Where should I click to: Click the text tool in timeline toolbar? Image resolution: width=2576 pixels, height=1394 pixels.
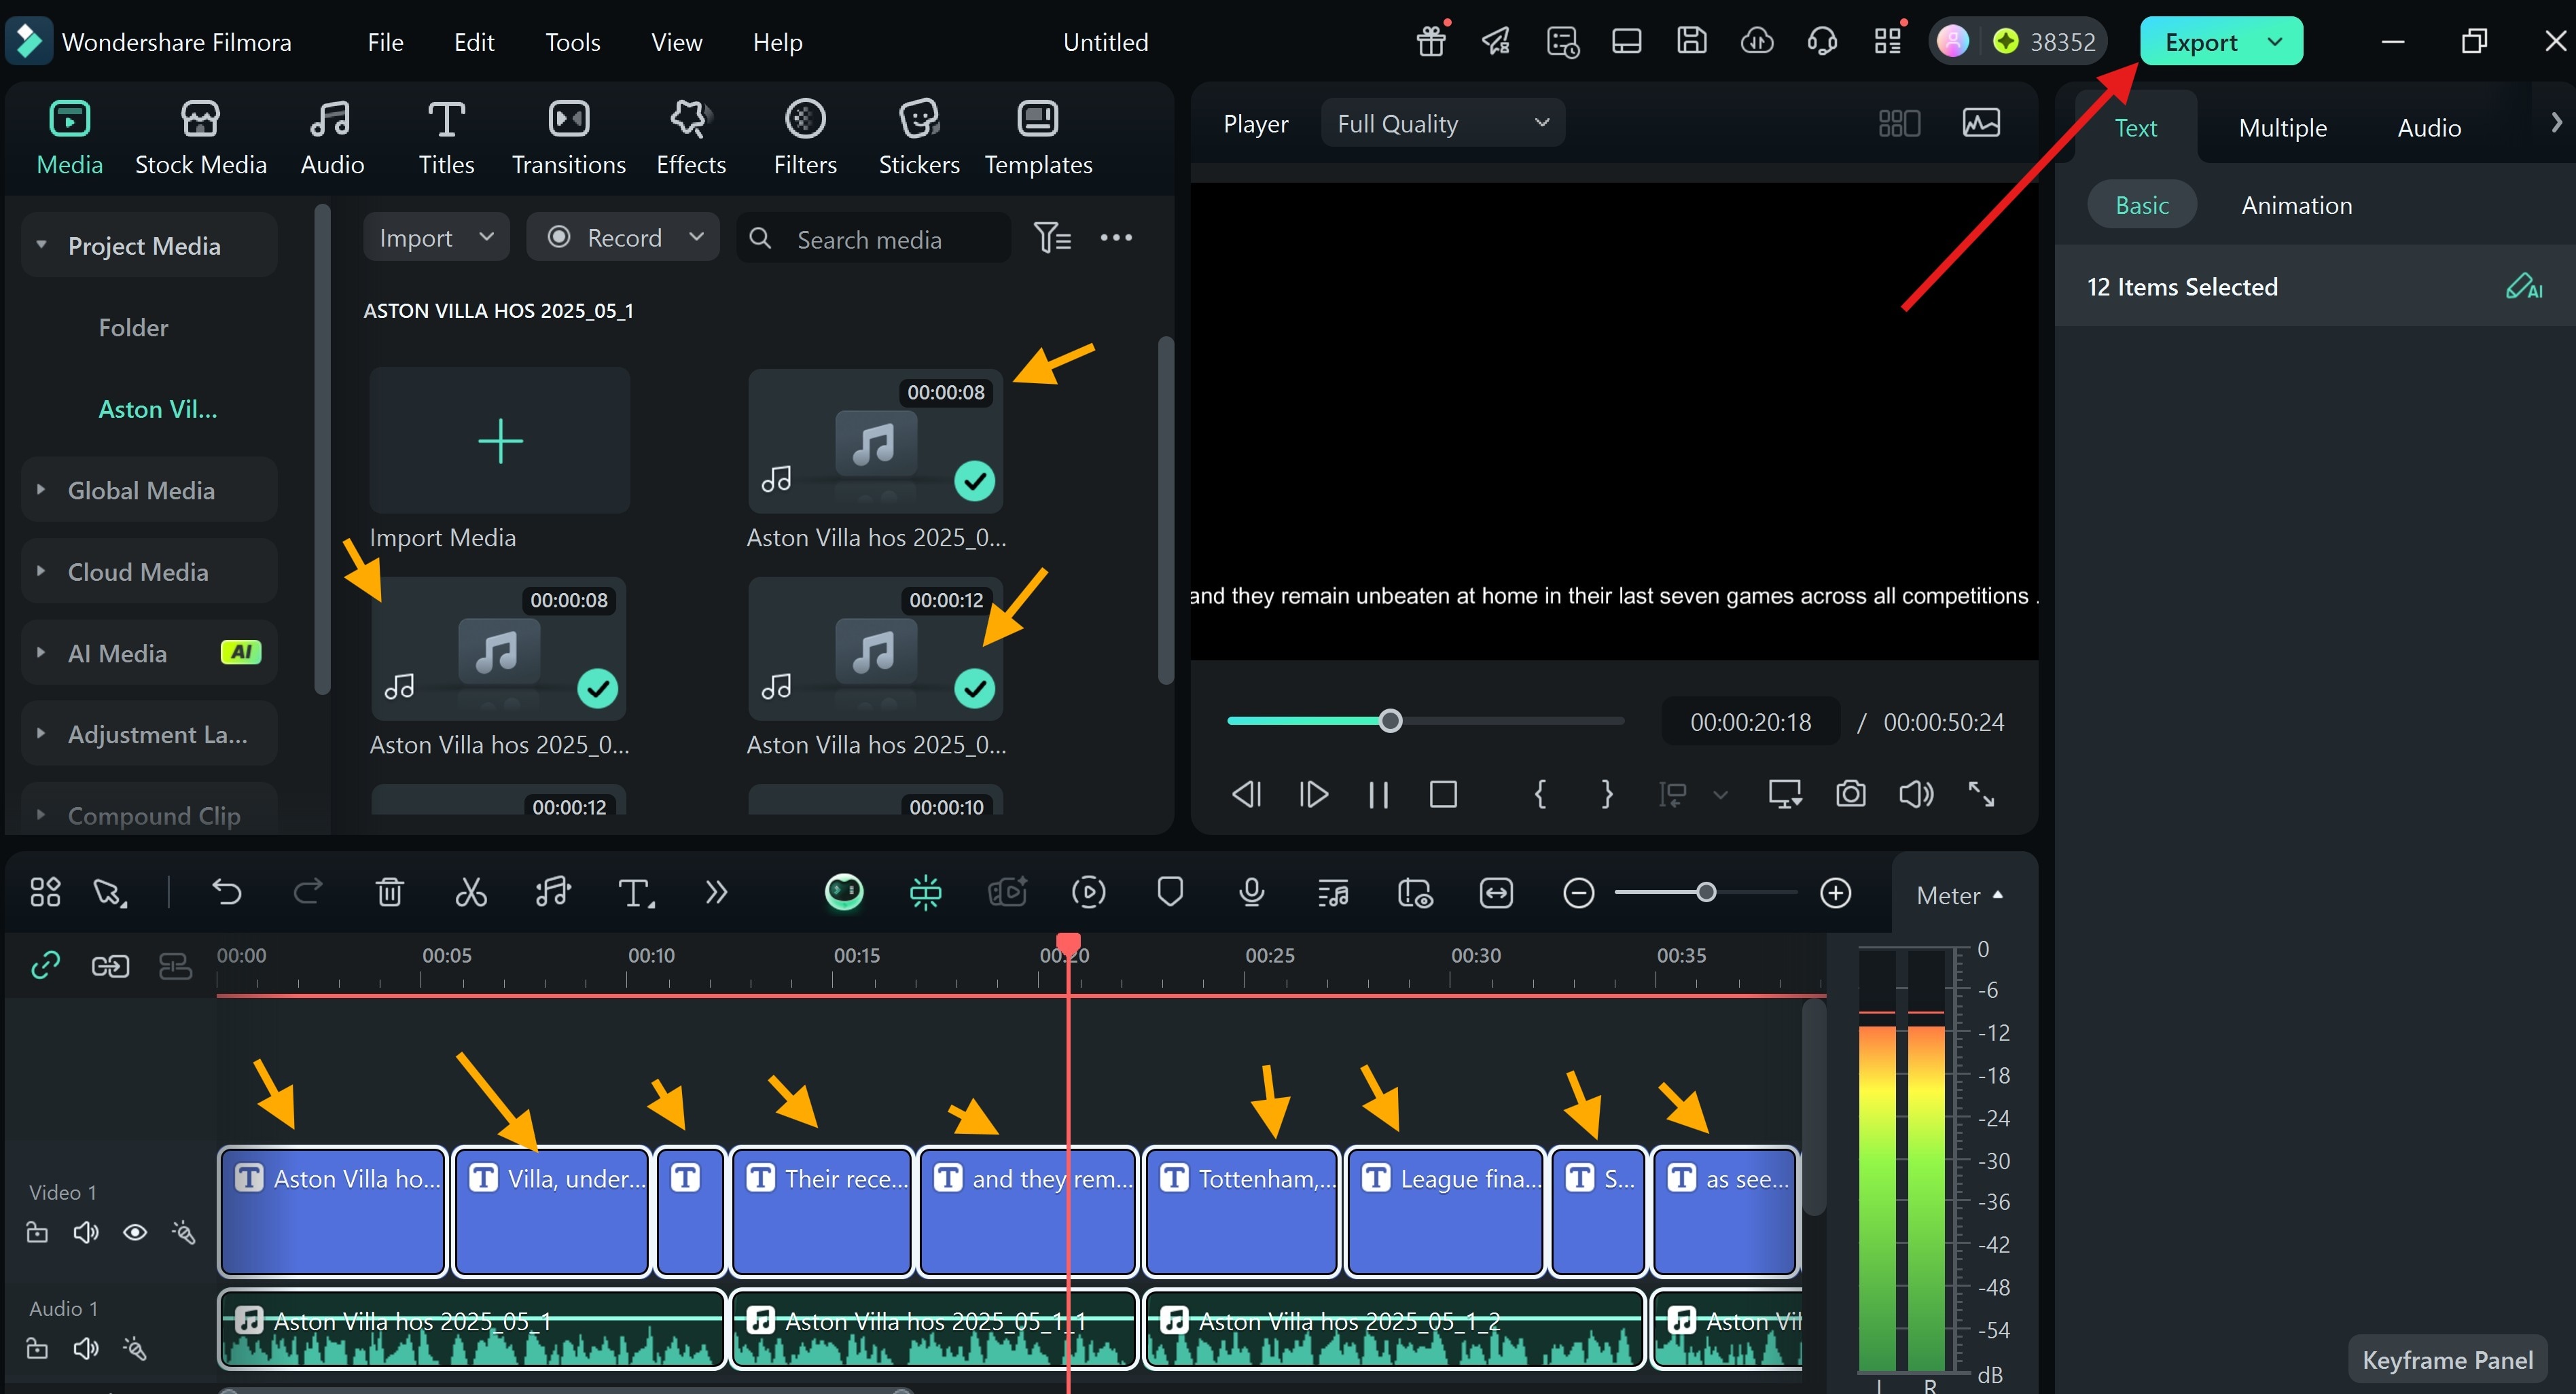click(x=635, y=892)
